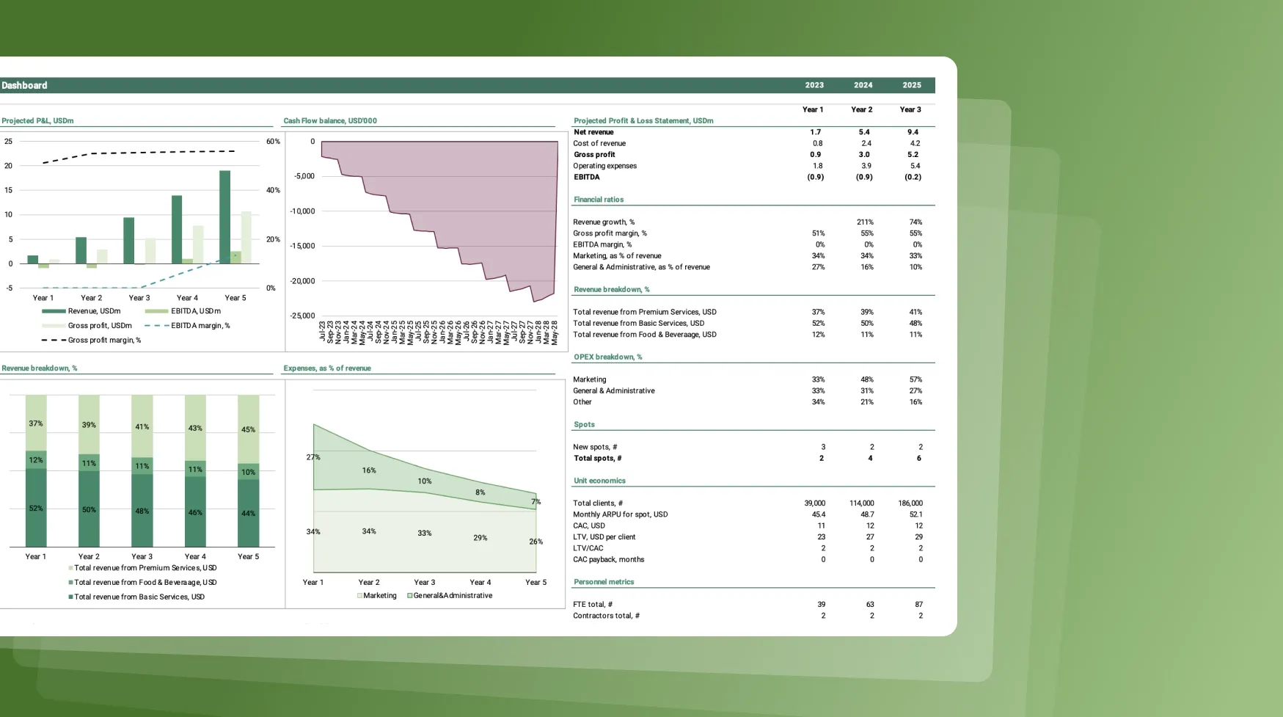Select Total revenue from Basic Services legend marker
The image size is (1283, 717).
tap(70, 597)
